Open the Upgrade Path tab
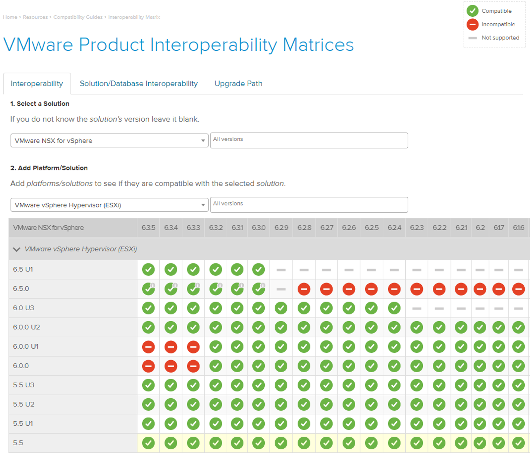The image size is (530, 455). (238, 83)
